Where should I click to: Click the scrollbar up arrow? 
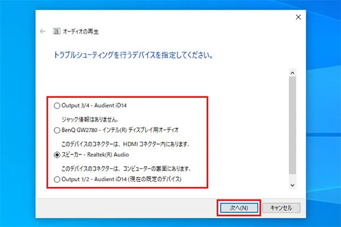(x=292, y=73)
